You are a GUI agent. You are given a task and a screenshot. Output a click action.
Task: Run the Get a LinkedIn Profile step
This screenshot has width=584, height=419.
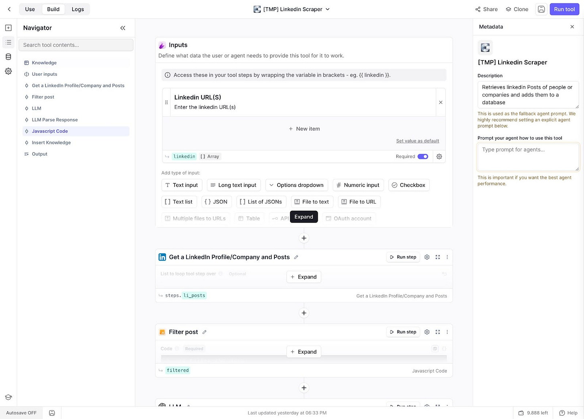(403, 257)
